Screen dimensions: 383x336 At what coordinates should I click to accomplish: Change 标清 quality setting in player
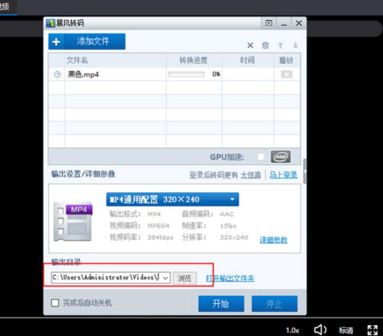pos(346,330)
